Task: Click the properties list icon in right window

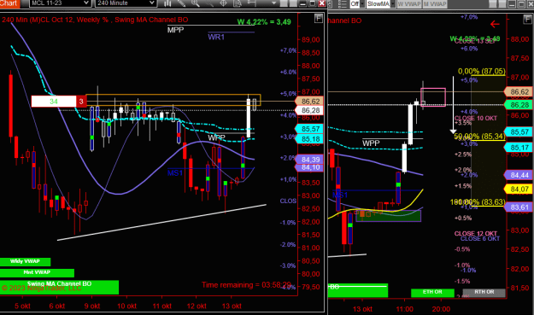Action: (x=343, y=3)
